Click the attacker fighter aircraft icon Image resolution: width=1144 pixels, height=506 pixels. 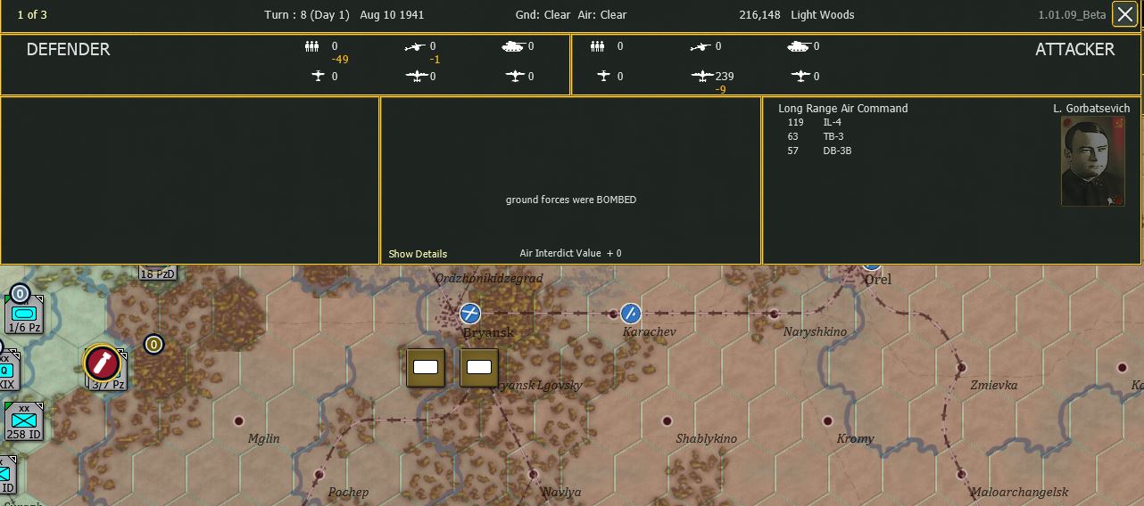click(604, 77)
